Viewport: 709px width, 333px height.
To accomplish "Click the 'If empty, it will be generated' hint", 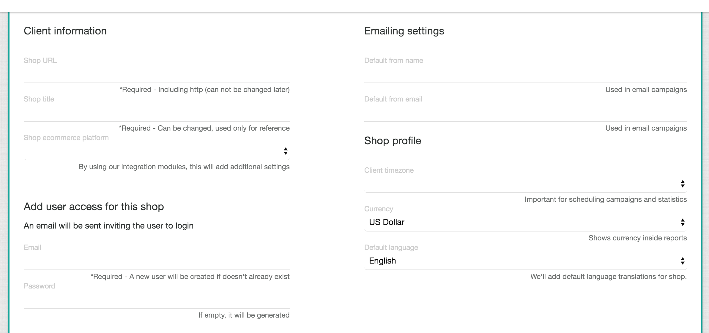I will 244,315.
